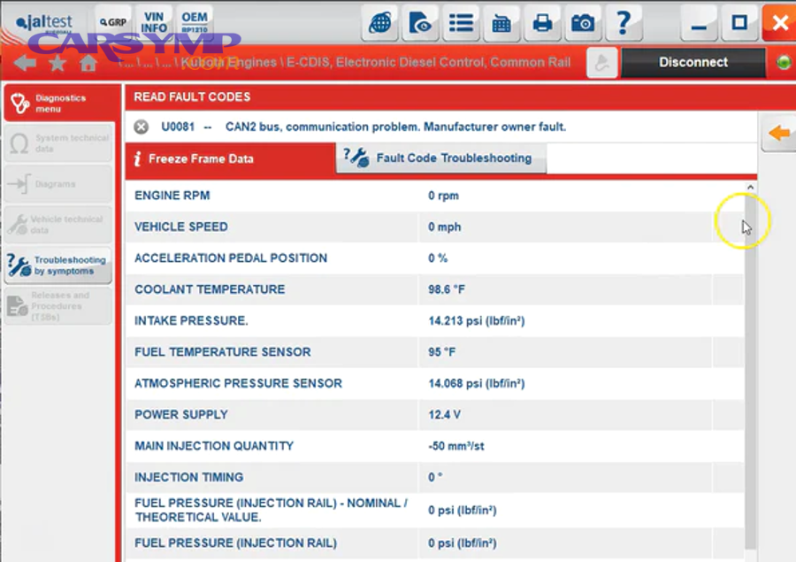Click the file viewer eye icon

pyautogui.click(x=420, y=23)
